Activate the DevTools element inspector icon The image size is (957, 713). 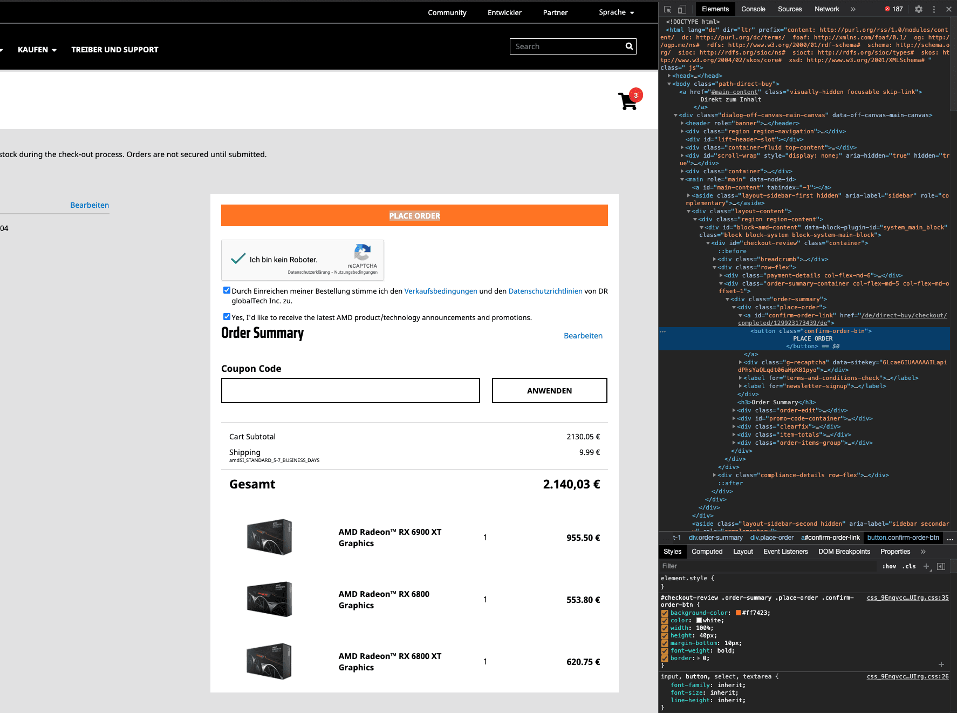[668, 9]
